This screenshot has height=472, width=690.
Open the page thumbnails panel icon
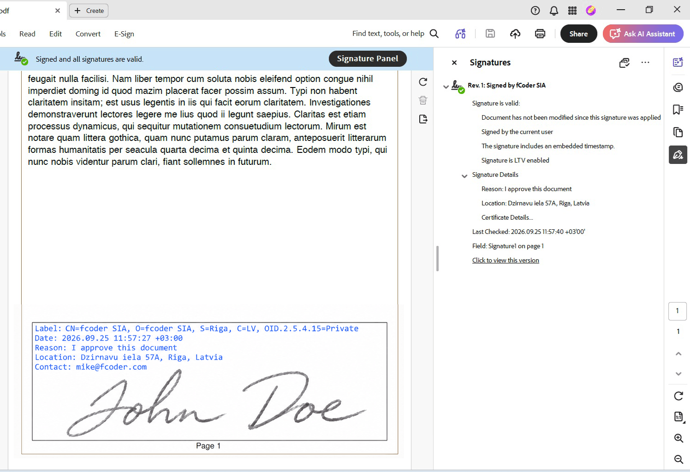click(x=678, y=132)
